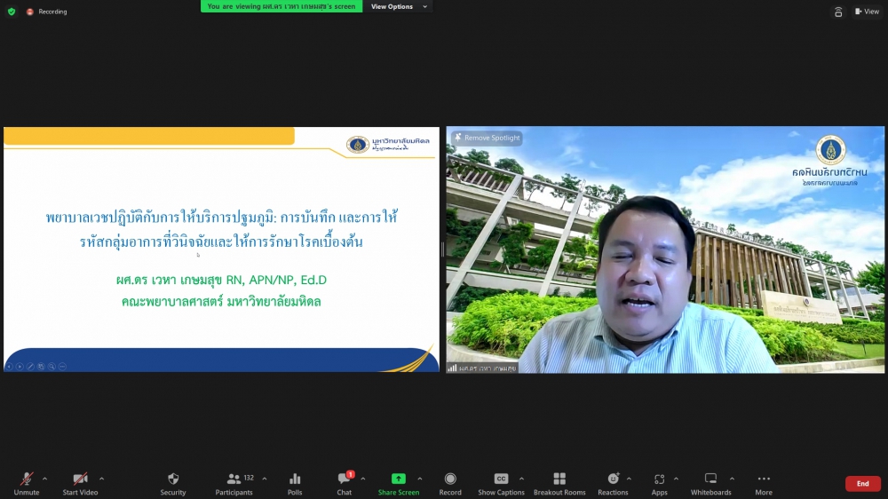Expand the View Options dropdown

pos(399,7)
